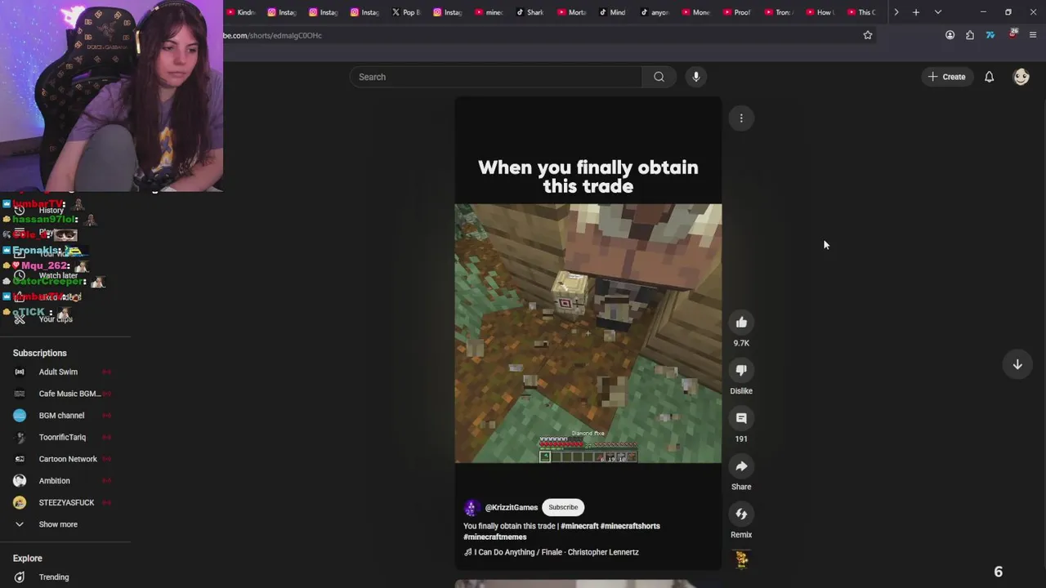Switch to the Proof YouTube tab

[x=737, y=12]
